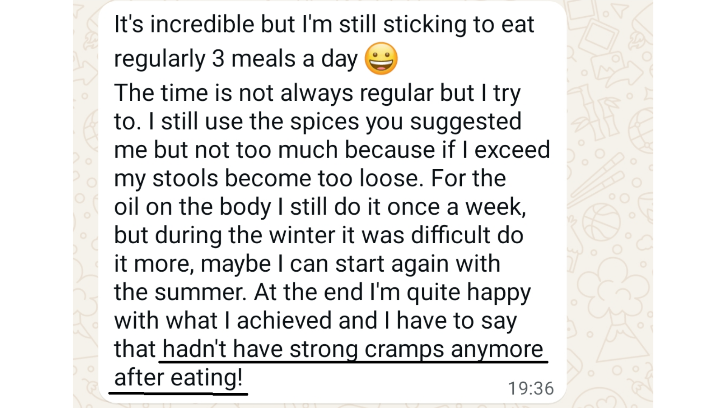Click the word "suggested" in the message
Viewport: 726px width, 408px height.
tap(465, 122)
